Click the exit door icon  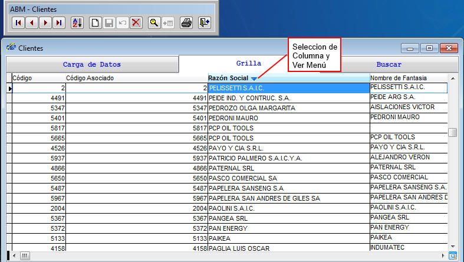(204, 23)
